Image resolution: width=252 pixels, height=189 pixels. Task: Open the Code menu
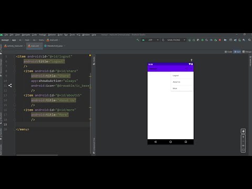[35, 35]
